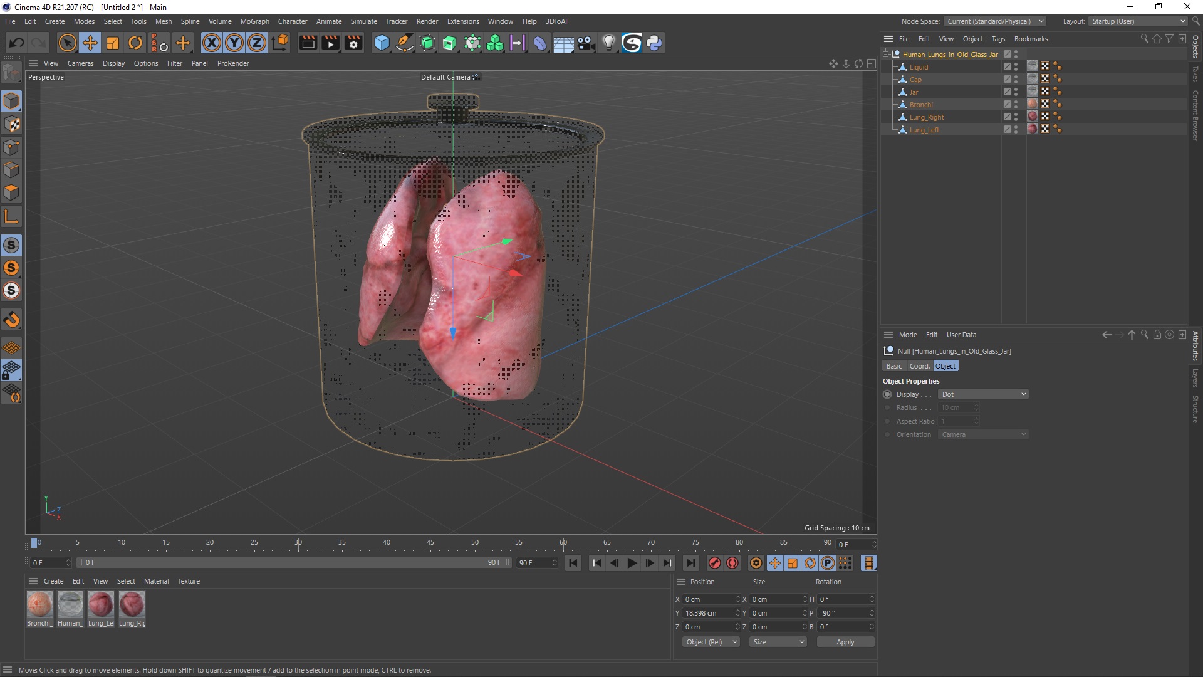1203x677 pixels.
Task: Select the Lung_Left material thumbnail
Action: tap(101, 605)
